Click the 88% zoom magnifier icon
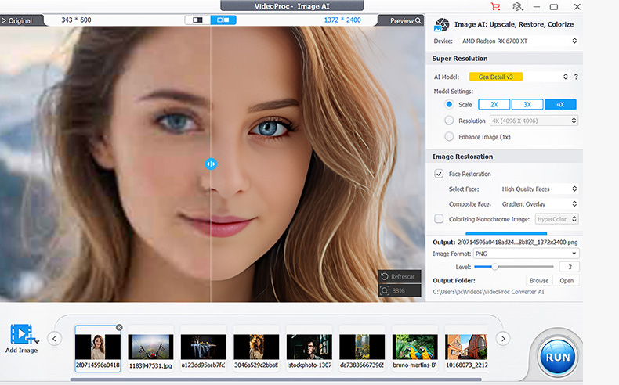The image size is (619, 385). tap(385, 290)
